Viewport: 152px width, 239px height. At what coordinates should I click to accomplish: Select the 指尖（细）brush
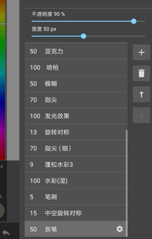[76, 148]
